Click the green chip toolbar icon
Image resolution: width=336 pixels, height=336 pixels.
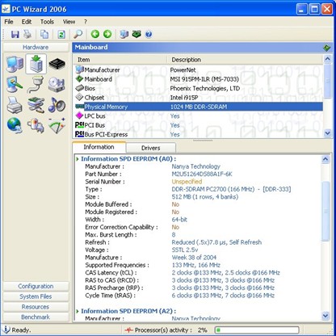(136, 34)
